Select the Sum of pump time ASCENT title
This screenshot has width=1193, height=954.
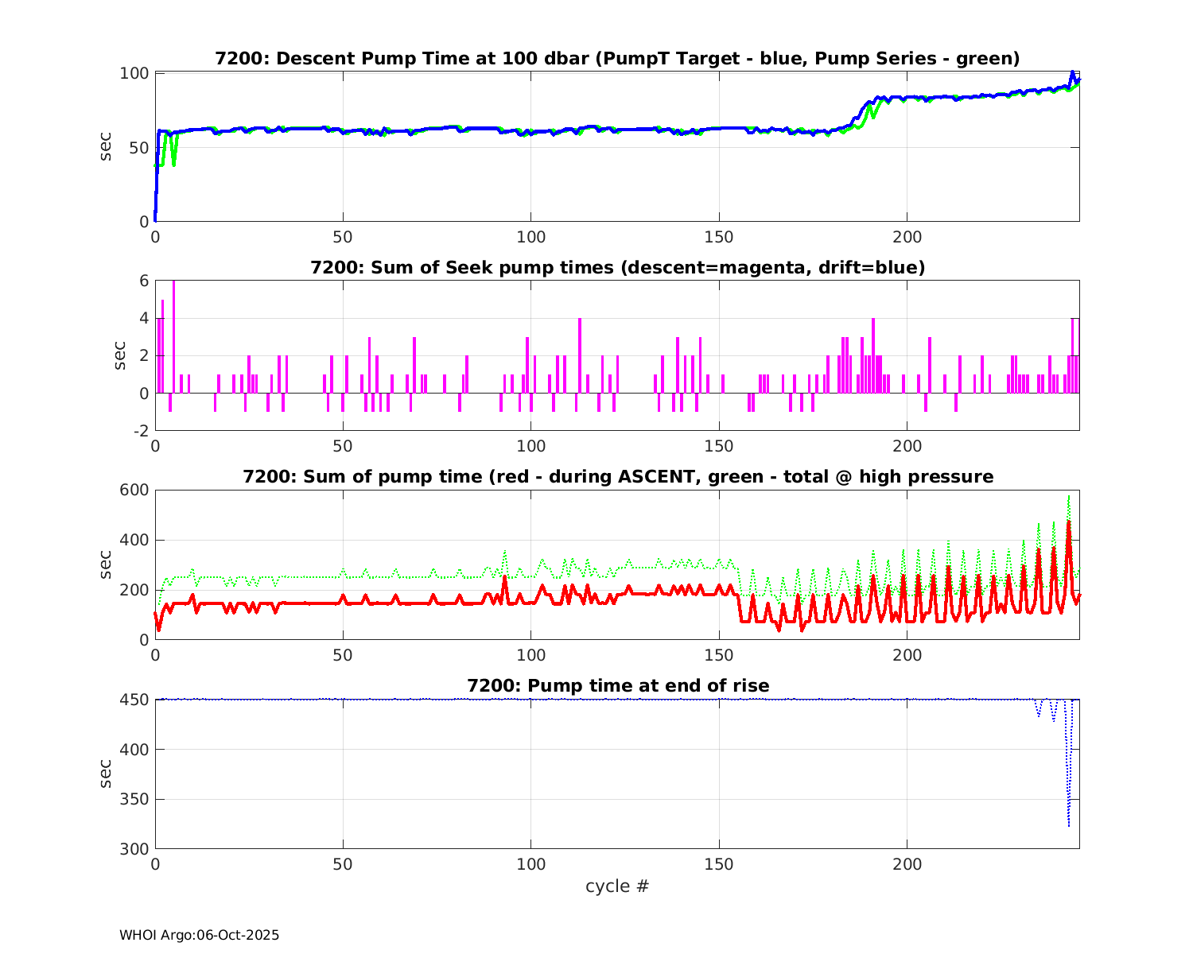[x=617, y=477]
